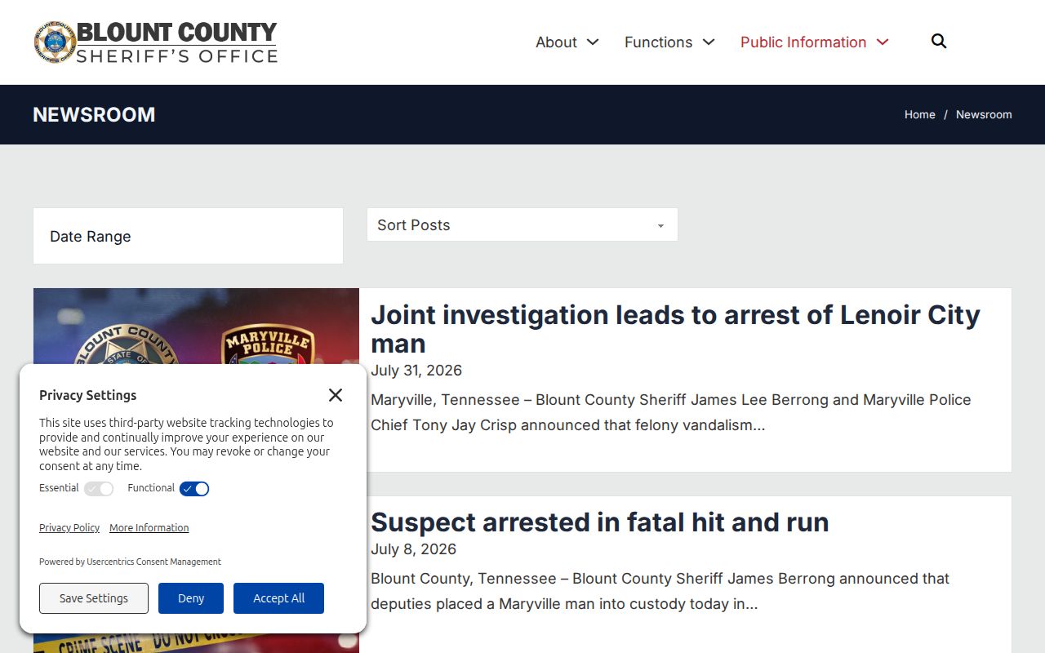The height and width of the screenshot is (653, 1045).
Task: Click the Blount County Sheriff's Office logo
Action: [155, 42]
